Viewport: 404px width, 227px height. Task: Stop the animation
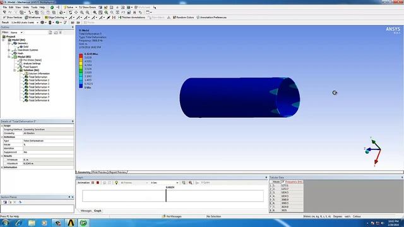tap(98, 183)
